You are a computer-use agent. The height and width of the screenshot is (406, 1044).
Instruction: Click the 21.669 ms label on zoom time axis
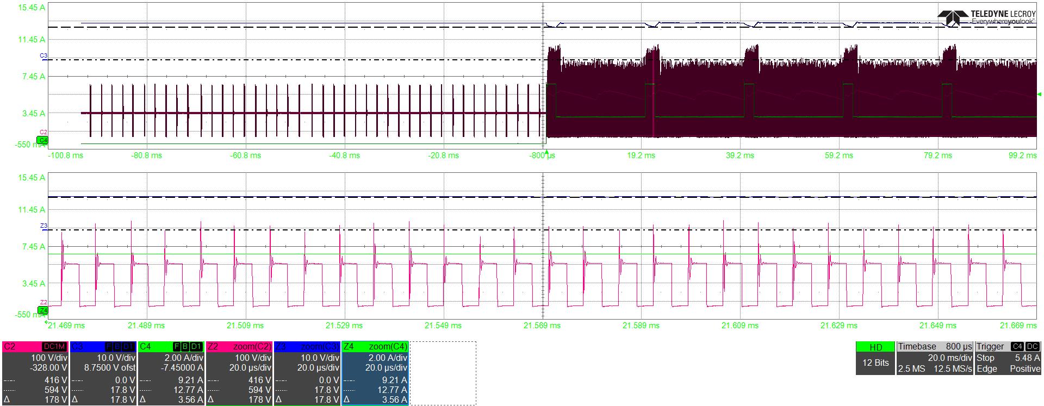(x=1018, y=326)
